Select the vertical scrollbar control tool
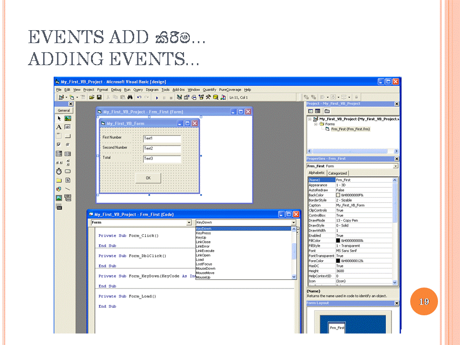This screenshot has width=460, height=345. [x=68, y=162]
